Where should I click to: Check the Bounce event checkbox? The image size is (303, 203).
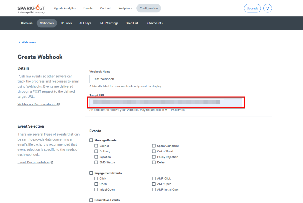(96, 146)
